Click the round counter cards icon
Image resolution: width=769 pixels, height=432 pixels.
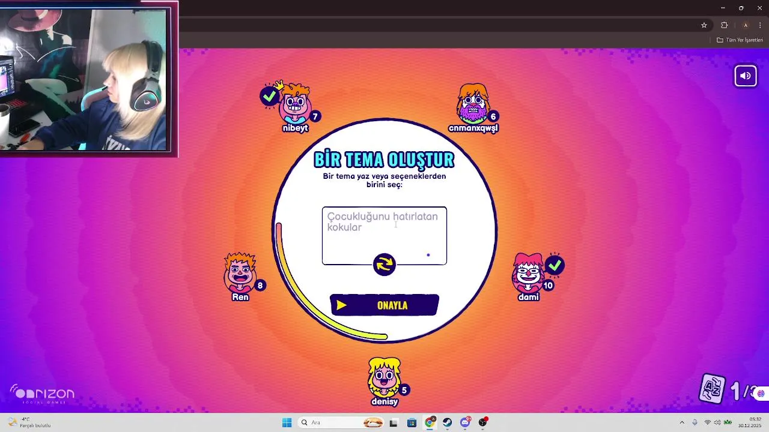713,389
